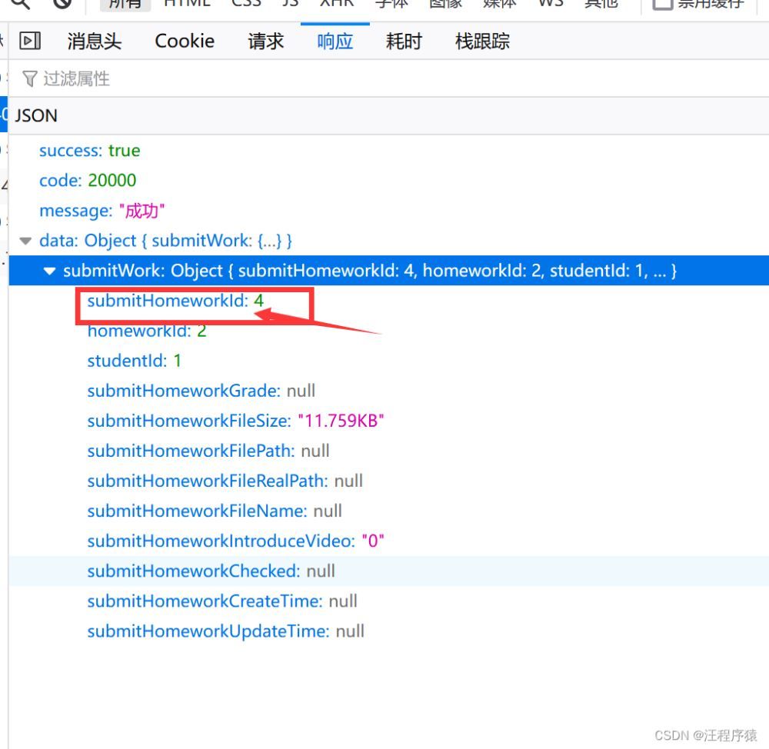Filter requests by XHR type
The height and width of the screenshot is (749, 769).
point(336,4)
